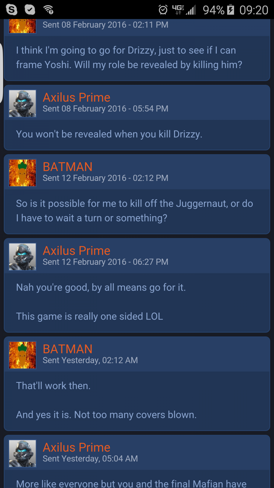274x488 pixels.
Task: Open Axilus Prime profile link above 06:27 PM
Action: (76, 251)
